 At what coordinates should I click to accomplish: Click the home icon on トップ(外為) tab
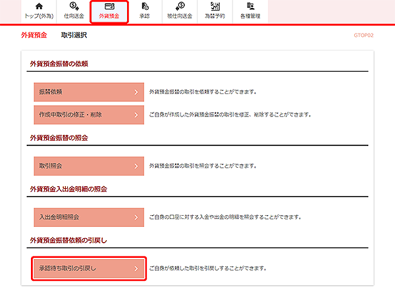pyautogui.click(x=39, y=6)
